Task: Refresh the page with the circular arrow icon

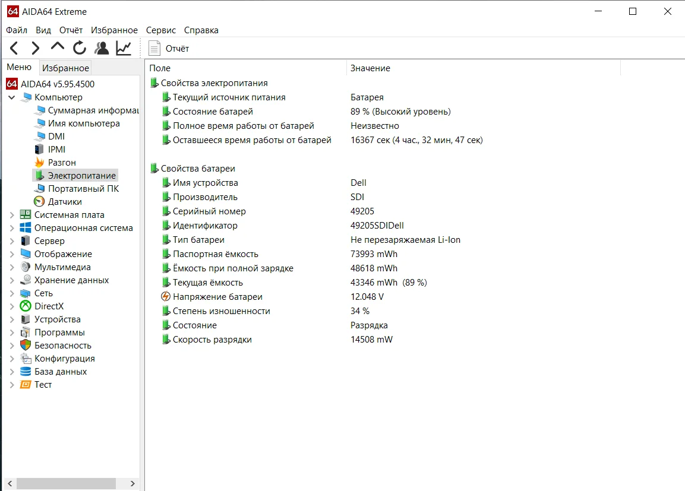Action: tap(80, 48)
